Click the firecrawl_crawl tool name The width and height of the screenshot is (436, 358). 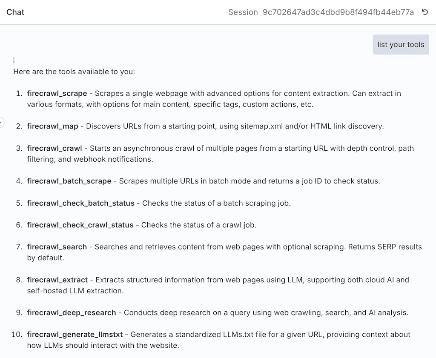[54, 148]
